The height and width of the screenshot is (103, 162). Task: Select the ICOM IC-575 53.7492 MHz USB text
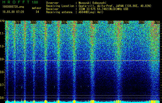pos(103,9)
